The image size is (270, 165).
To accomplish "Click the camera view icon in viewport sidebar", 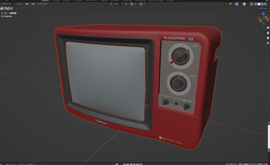I will tap(267, 38).
